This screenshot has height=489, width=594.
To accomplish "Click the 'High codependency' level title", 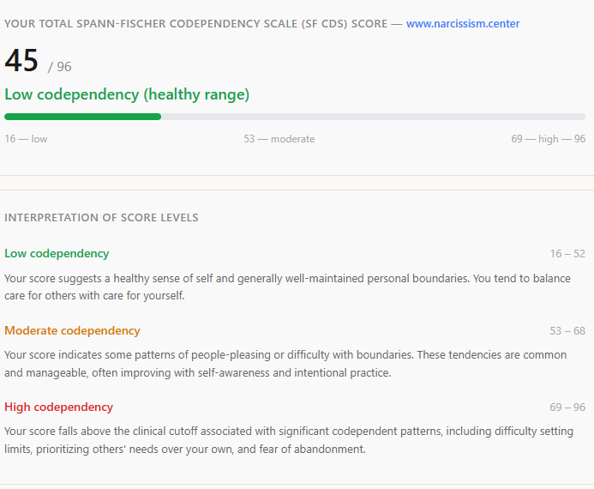I will [59, 407].
